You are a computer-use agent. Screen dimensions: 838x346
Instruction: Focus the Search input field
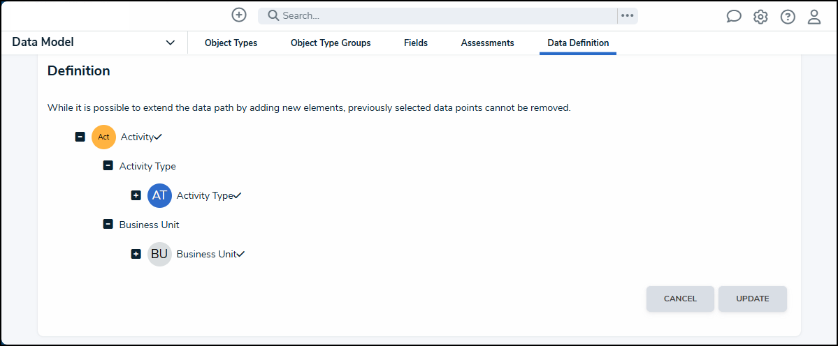440,15
